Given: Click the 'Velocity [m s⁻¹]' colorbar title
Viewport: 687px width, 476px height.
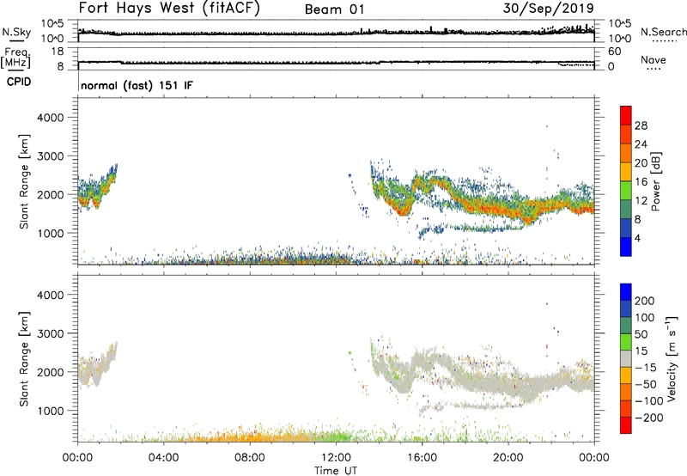Looking at the screenshot, I should pos(672,358).
